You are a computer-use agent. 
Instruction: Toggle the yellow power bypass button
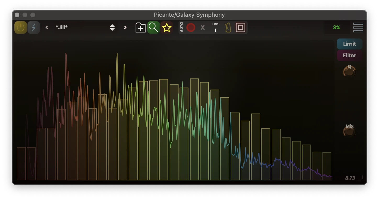point(21,27)
